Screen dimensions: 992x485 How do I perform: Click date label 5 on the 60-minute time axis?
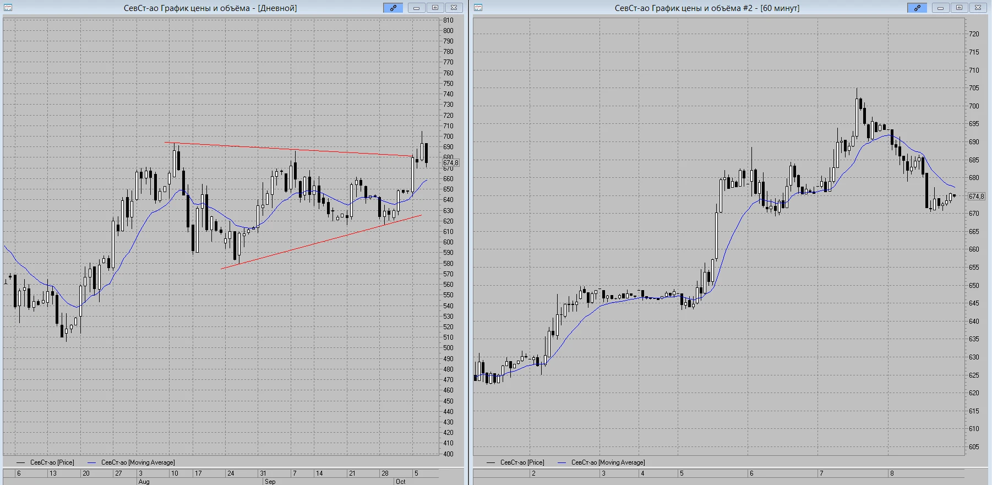[682, 473]
